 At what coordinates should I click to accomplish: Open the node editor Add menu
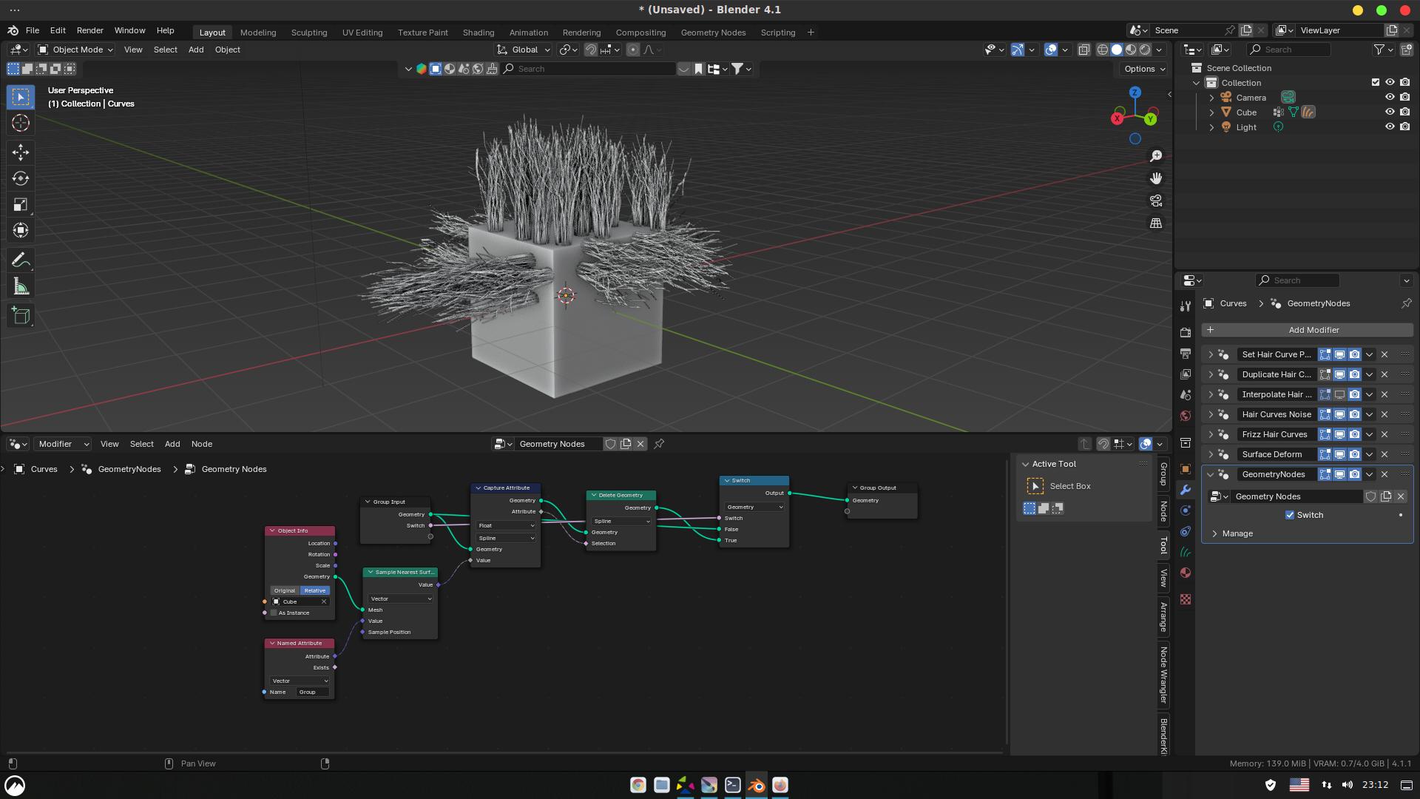coord(172,444)
